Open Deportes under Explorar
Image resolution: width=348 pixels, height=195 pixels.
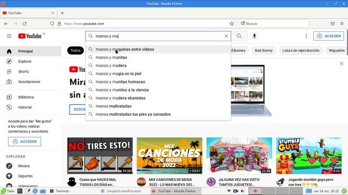[x=30, y=176]
